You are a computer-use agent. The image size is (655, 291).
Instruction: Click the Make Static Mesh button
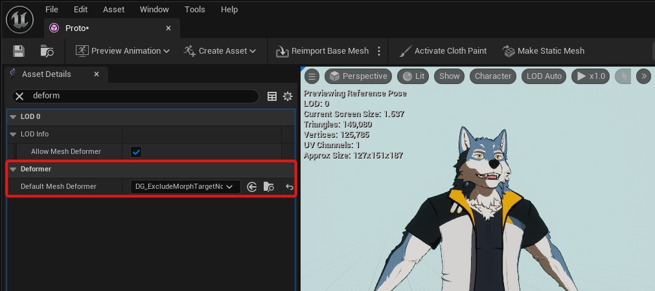[x=544, y=51]
